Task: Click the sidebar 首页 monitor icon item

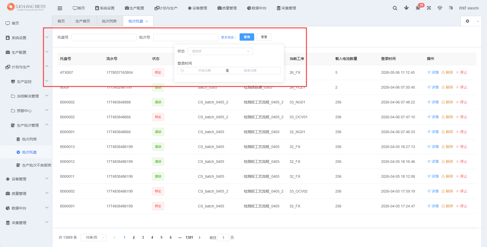Action: (x=26, y=23)
